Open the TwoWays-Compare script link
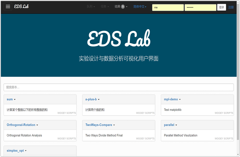This screenshot has height=157, width=240. point(99,125)
